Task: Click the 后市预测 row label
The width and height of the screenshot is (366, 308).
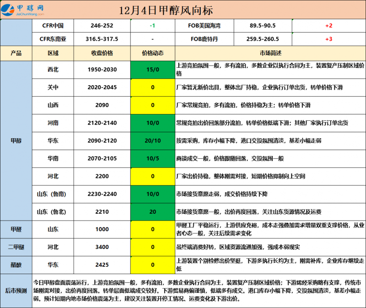Action: [x=16, y=290]
